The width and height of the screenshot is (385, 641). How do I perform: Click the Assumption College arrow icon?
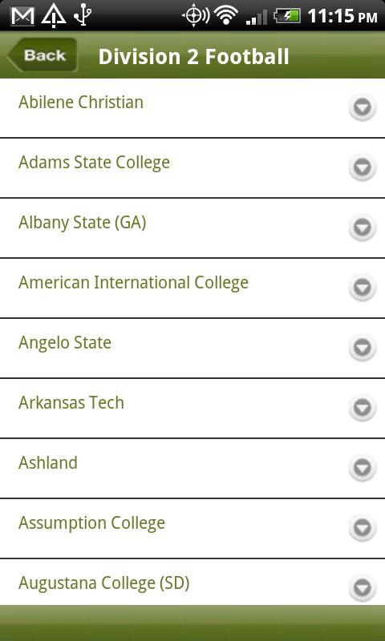[x=363, y=528]
